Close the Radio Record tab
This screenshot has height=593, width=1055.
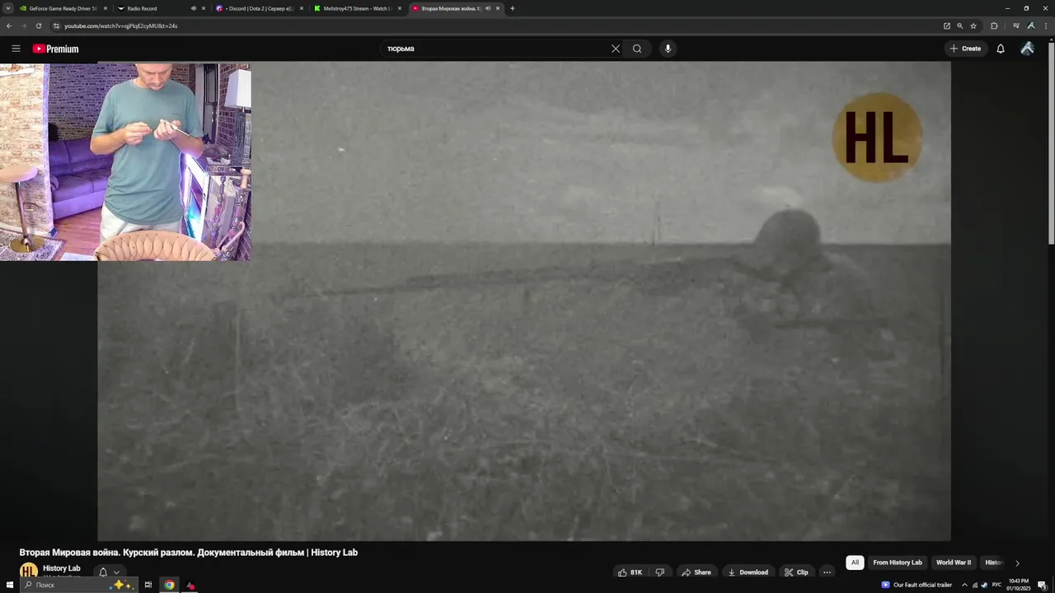(x=204, y=8)
